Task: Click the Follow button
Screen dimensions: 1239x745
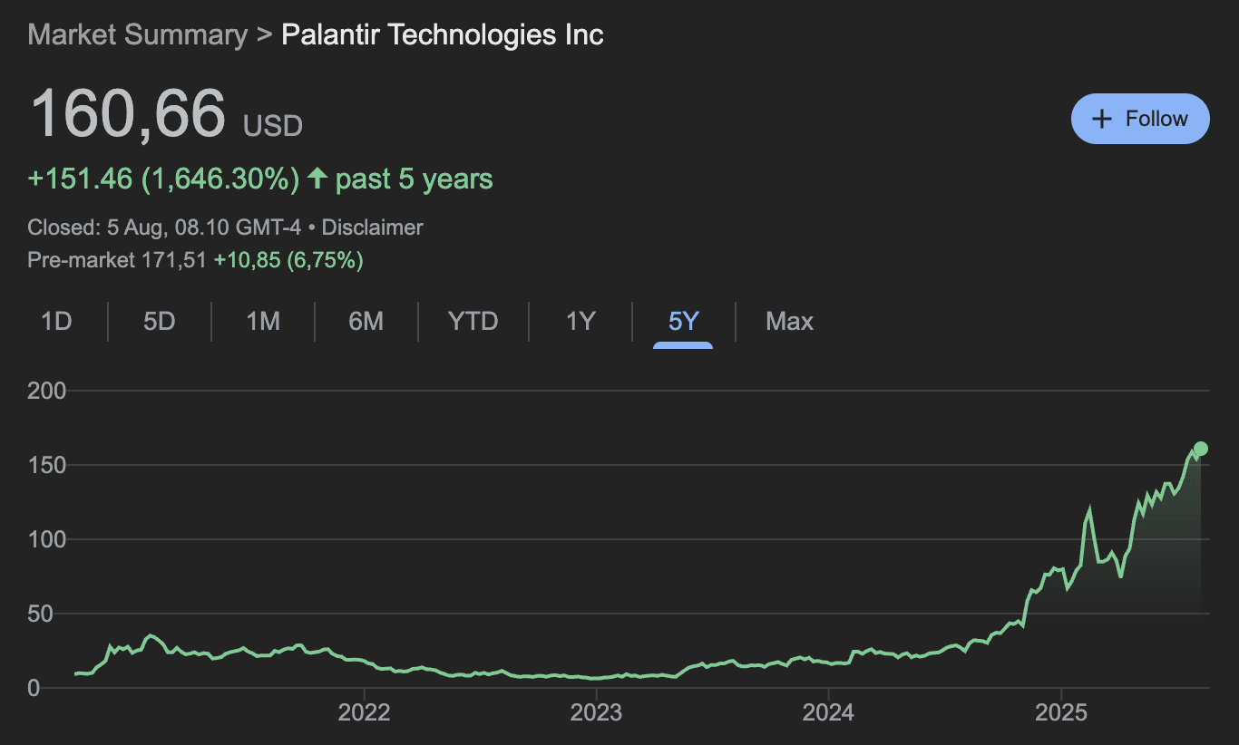Action: tap(1140, 118)
